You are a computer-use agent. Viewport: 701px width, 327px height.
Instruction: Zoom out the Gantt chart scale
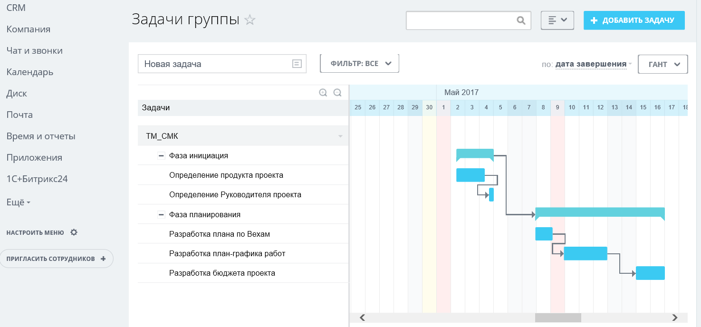(x=337, y=93)
